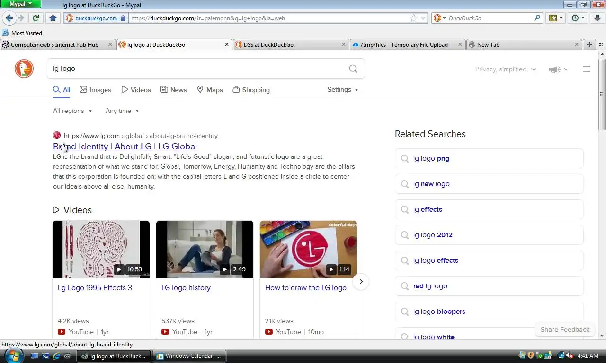Image resolution: width=606 pixels, height=363 pixels.
Task: Search related lg effects
Action: pos(489,209)
